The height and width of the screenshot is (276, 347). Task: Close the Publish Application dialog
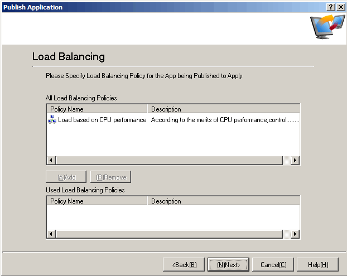pos(340,7)
